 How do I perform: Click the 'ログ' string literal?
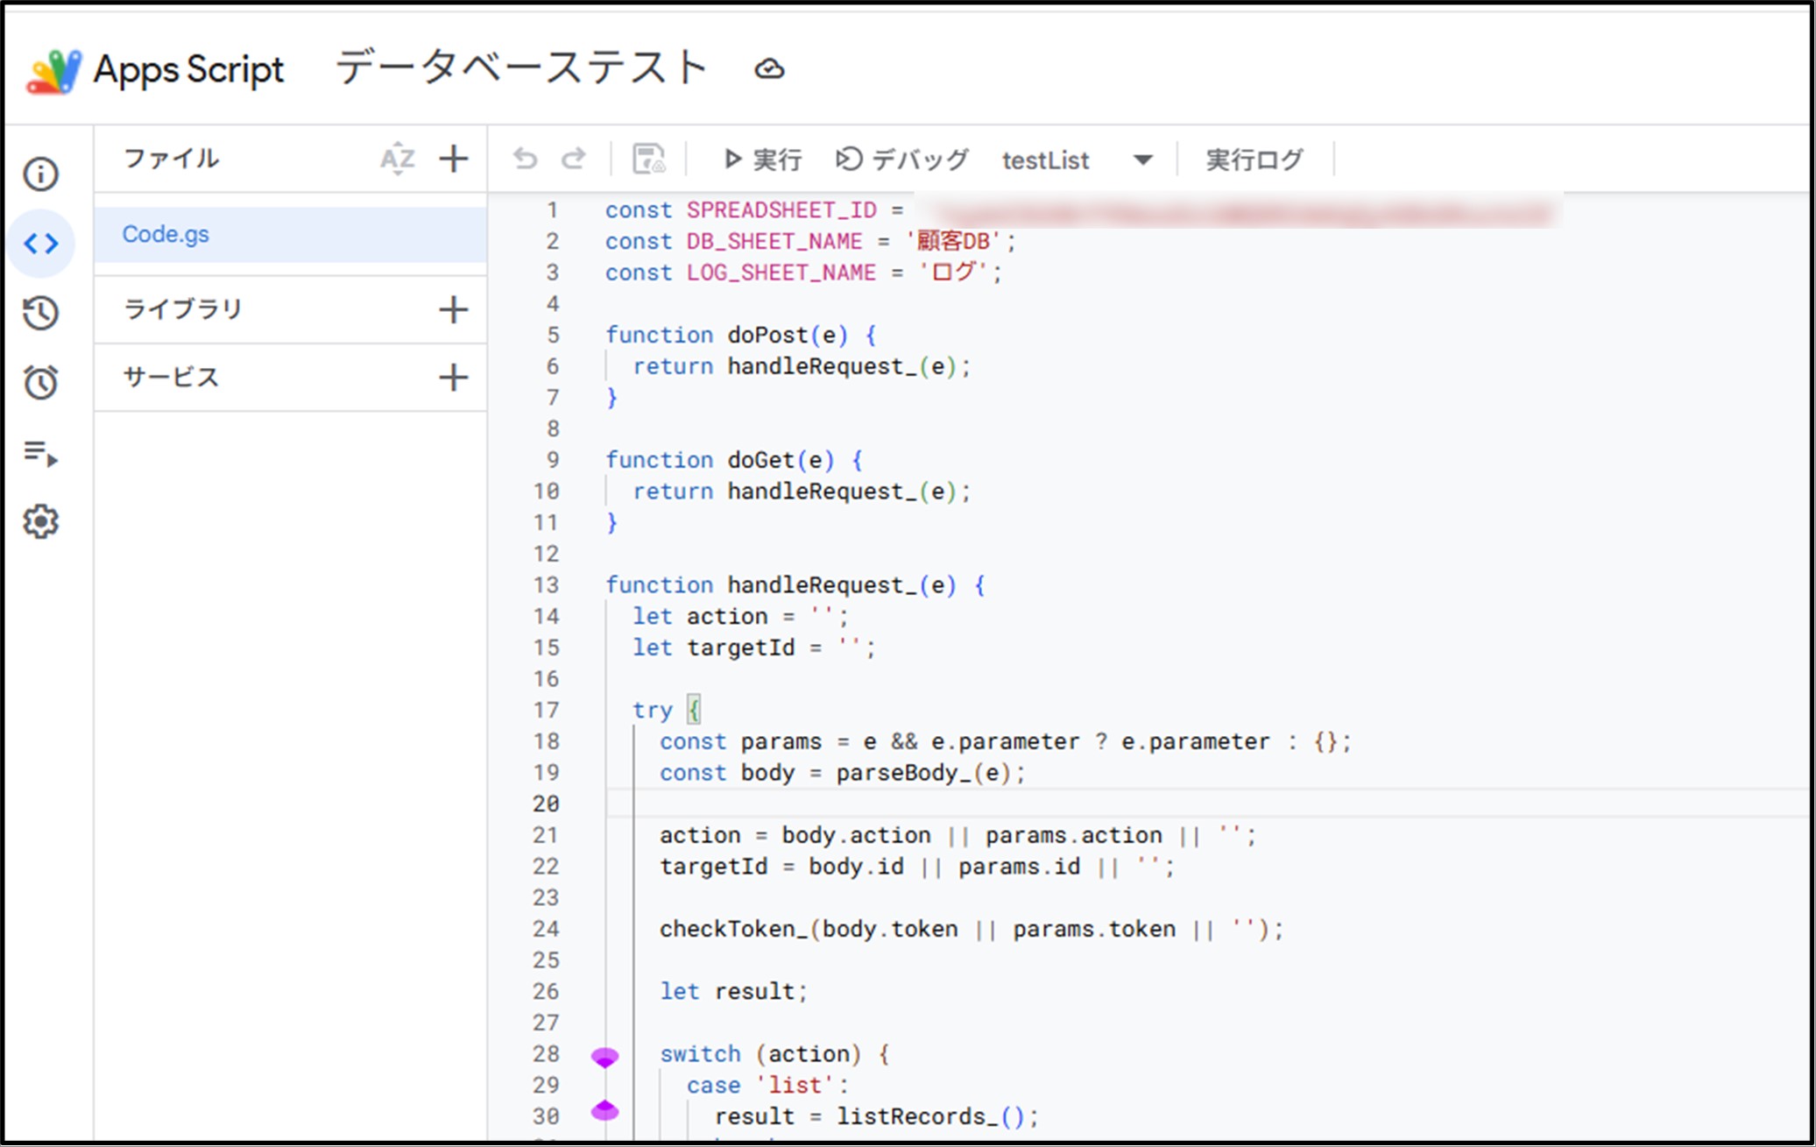pyautogui.click(x=954, y=273)
